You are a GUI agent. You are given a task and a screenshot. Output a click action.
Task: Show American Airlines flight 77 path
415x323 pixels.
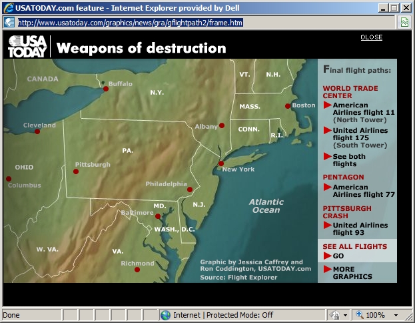364,191
